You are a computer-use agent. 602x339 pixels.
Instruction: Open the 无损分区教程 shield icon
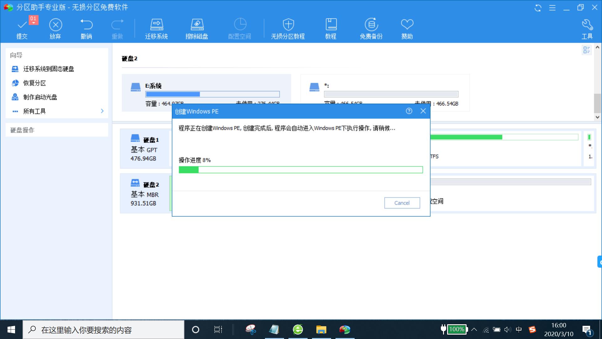[288, 28]
